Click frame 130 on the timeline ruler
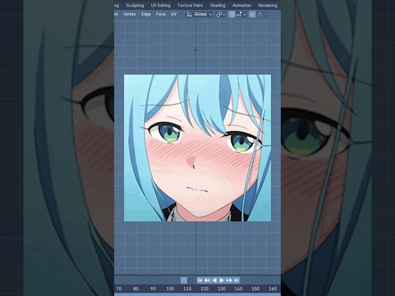 pyautogui.click(x=222, y=289)
